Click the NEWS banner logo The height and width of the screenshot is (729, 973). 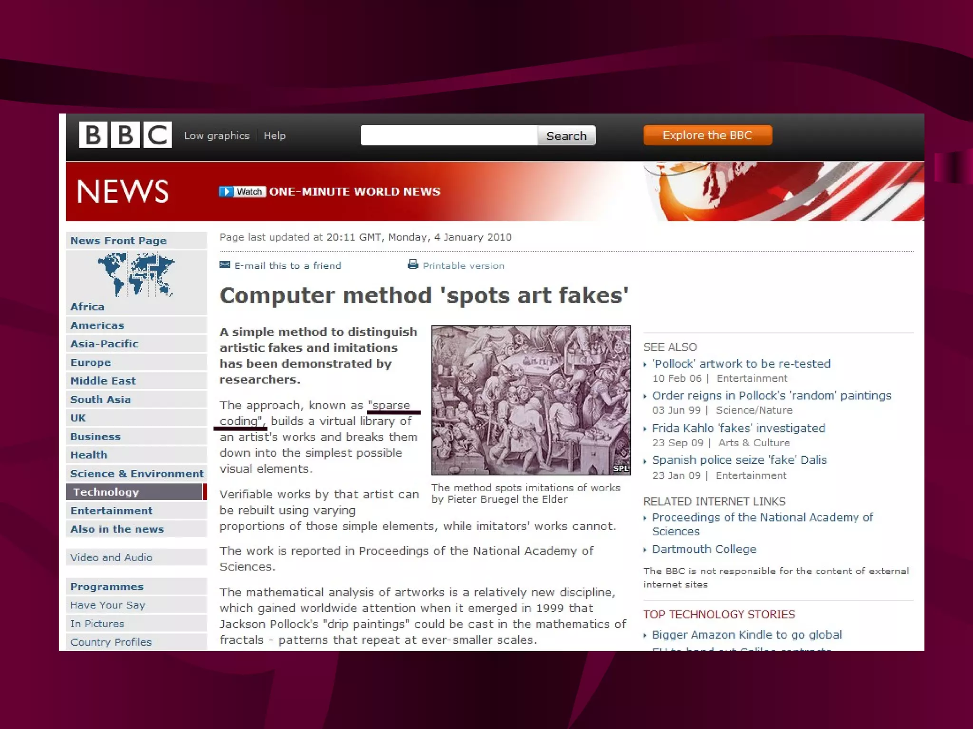click(x=123, y=192)
